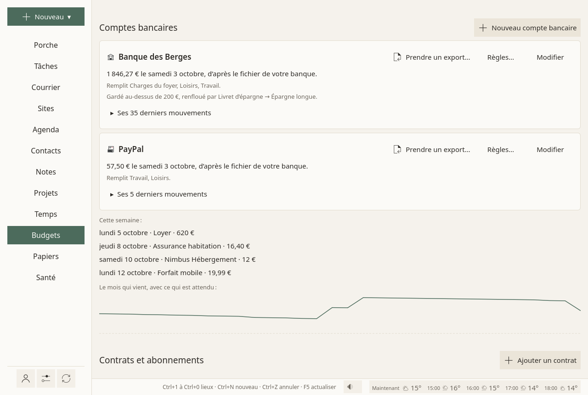588x395 pixels.
Task: Open Règles for Banque des Berges
Action: pos(501,57)
